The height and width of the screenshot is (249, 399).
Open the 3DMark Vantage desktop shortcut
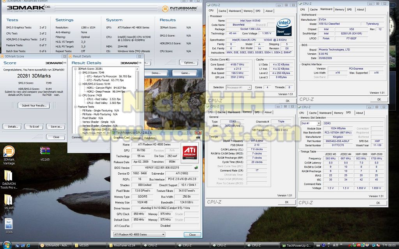(9, 152)
